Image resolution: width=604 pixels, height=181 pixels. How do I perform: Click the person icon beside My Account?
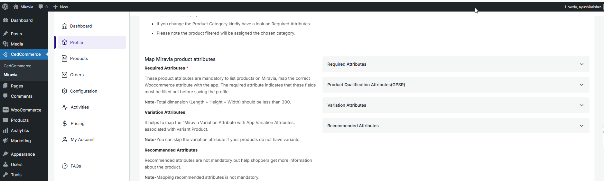pyautogui.click(x=65, y=139)
